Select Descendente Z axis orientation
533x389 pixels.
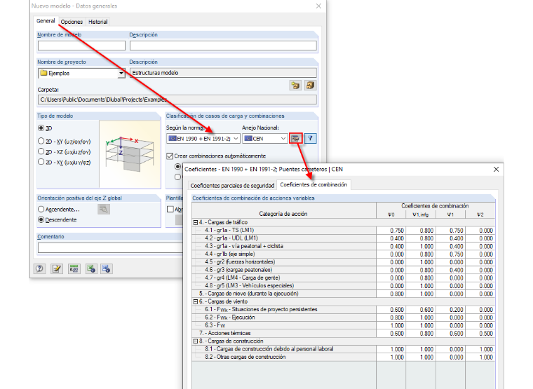point(41,220)
